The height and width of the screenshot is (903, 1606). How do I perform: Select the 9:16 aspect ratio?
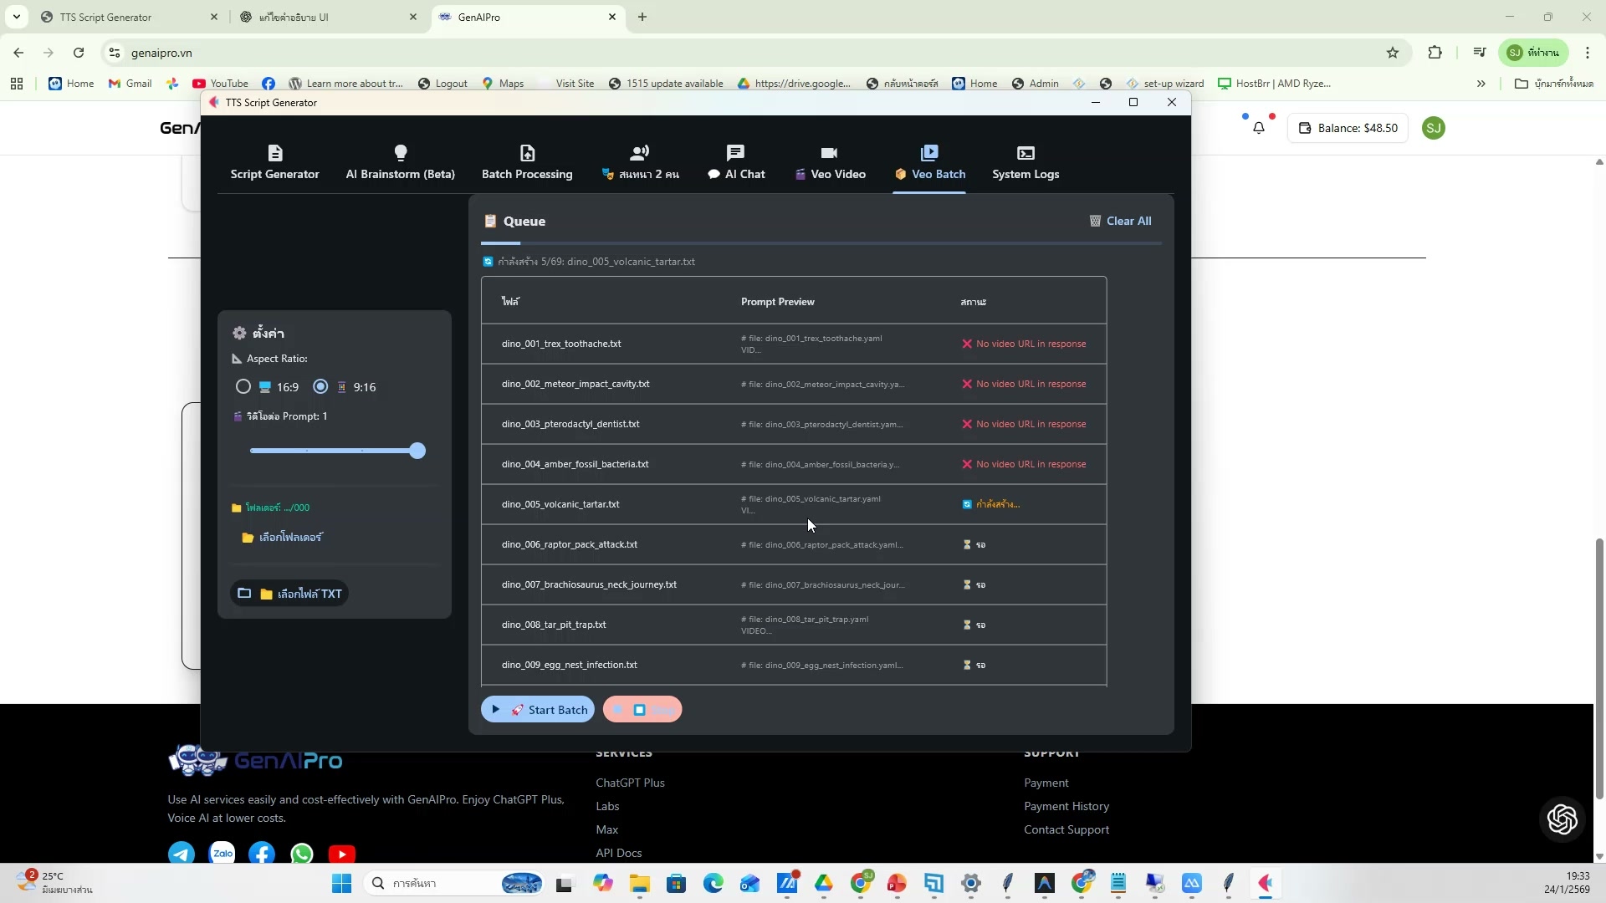click(x=320, y=387)
